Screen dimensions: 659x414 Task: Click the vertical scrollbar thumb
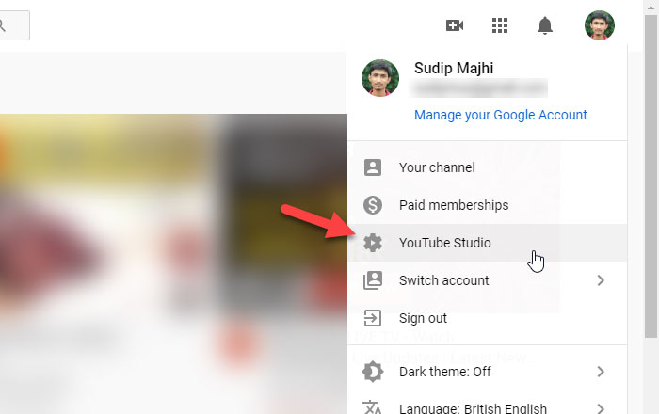point(651,176)
